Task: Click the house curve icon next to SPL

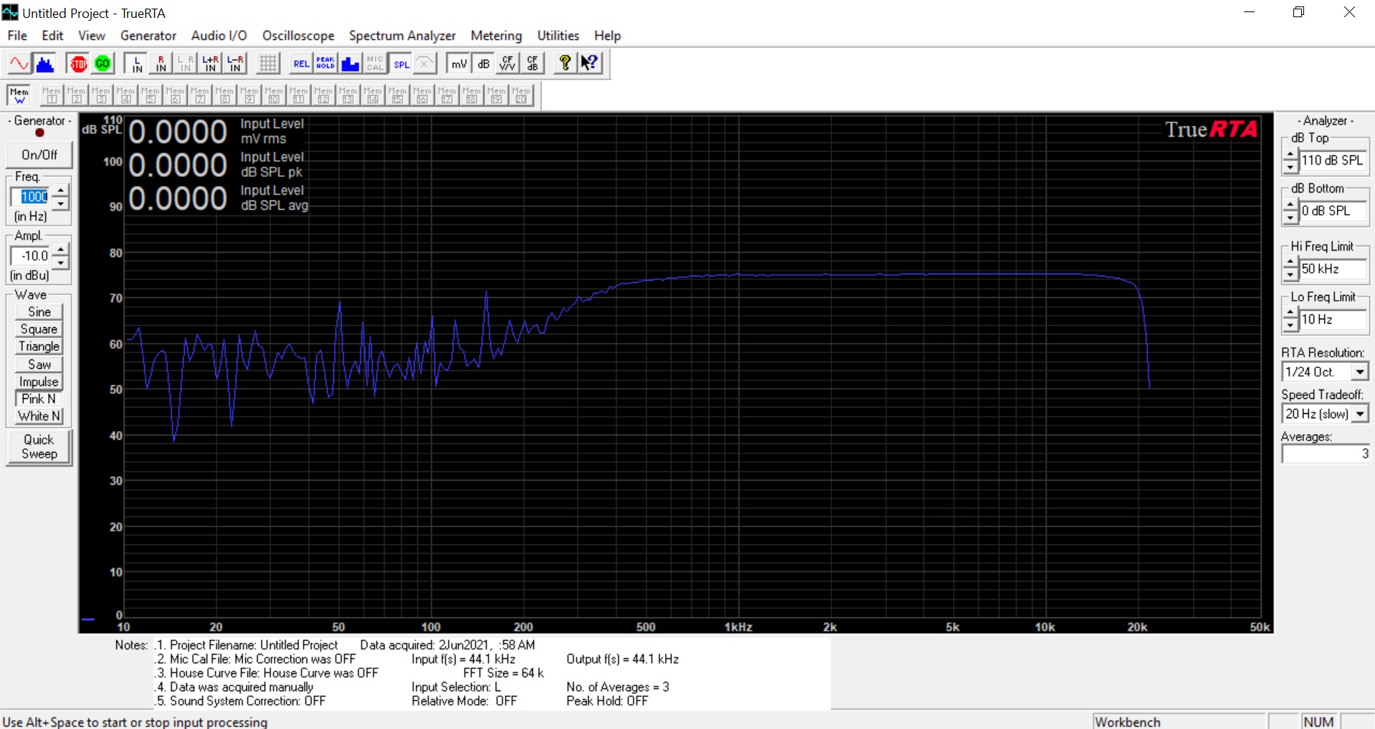Action: point(424,64)
